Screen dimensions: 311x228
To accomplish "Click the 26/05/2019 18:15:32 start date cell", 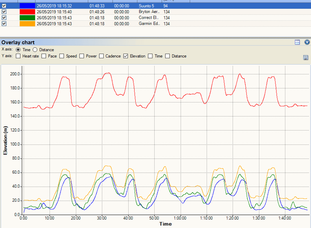I will pos(54,6).
